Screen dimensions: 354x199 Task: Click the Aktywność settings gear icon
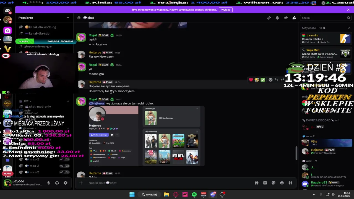coord(324,28)
